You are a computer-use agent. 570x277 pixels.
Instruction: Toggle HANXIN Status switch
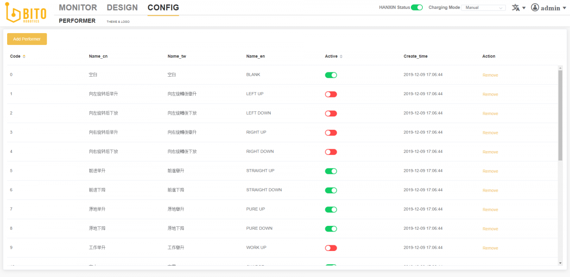click(417, 8)
